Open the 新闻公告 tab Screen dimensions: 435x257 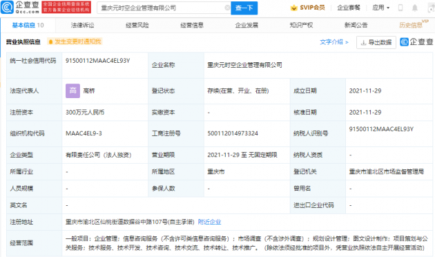tap(356, 26)
